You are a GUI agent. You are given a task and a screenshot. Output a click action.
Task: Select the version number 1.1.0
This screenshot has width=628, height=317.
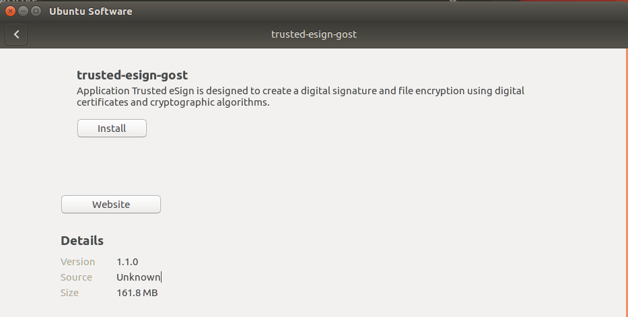127,262
